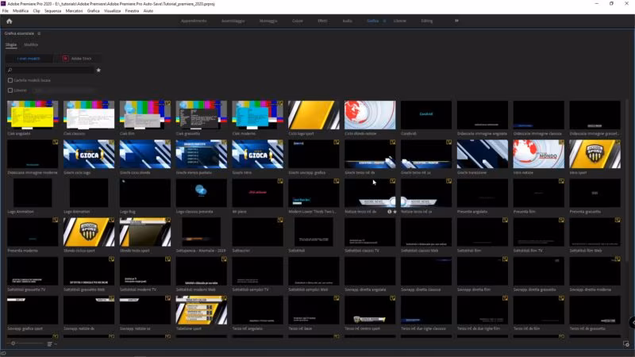Viewport: 635px width, 357px height.
Task: Switch to Editing workspace
Action: click(x=427, y=21)
